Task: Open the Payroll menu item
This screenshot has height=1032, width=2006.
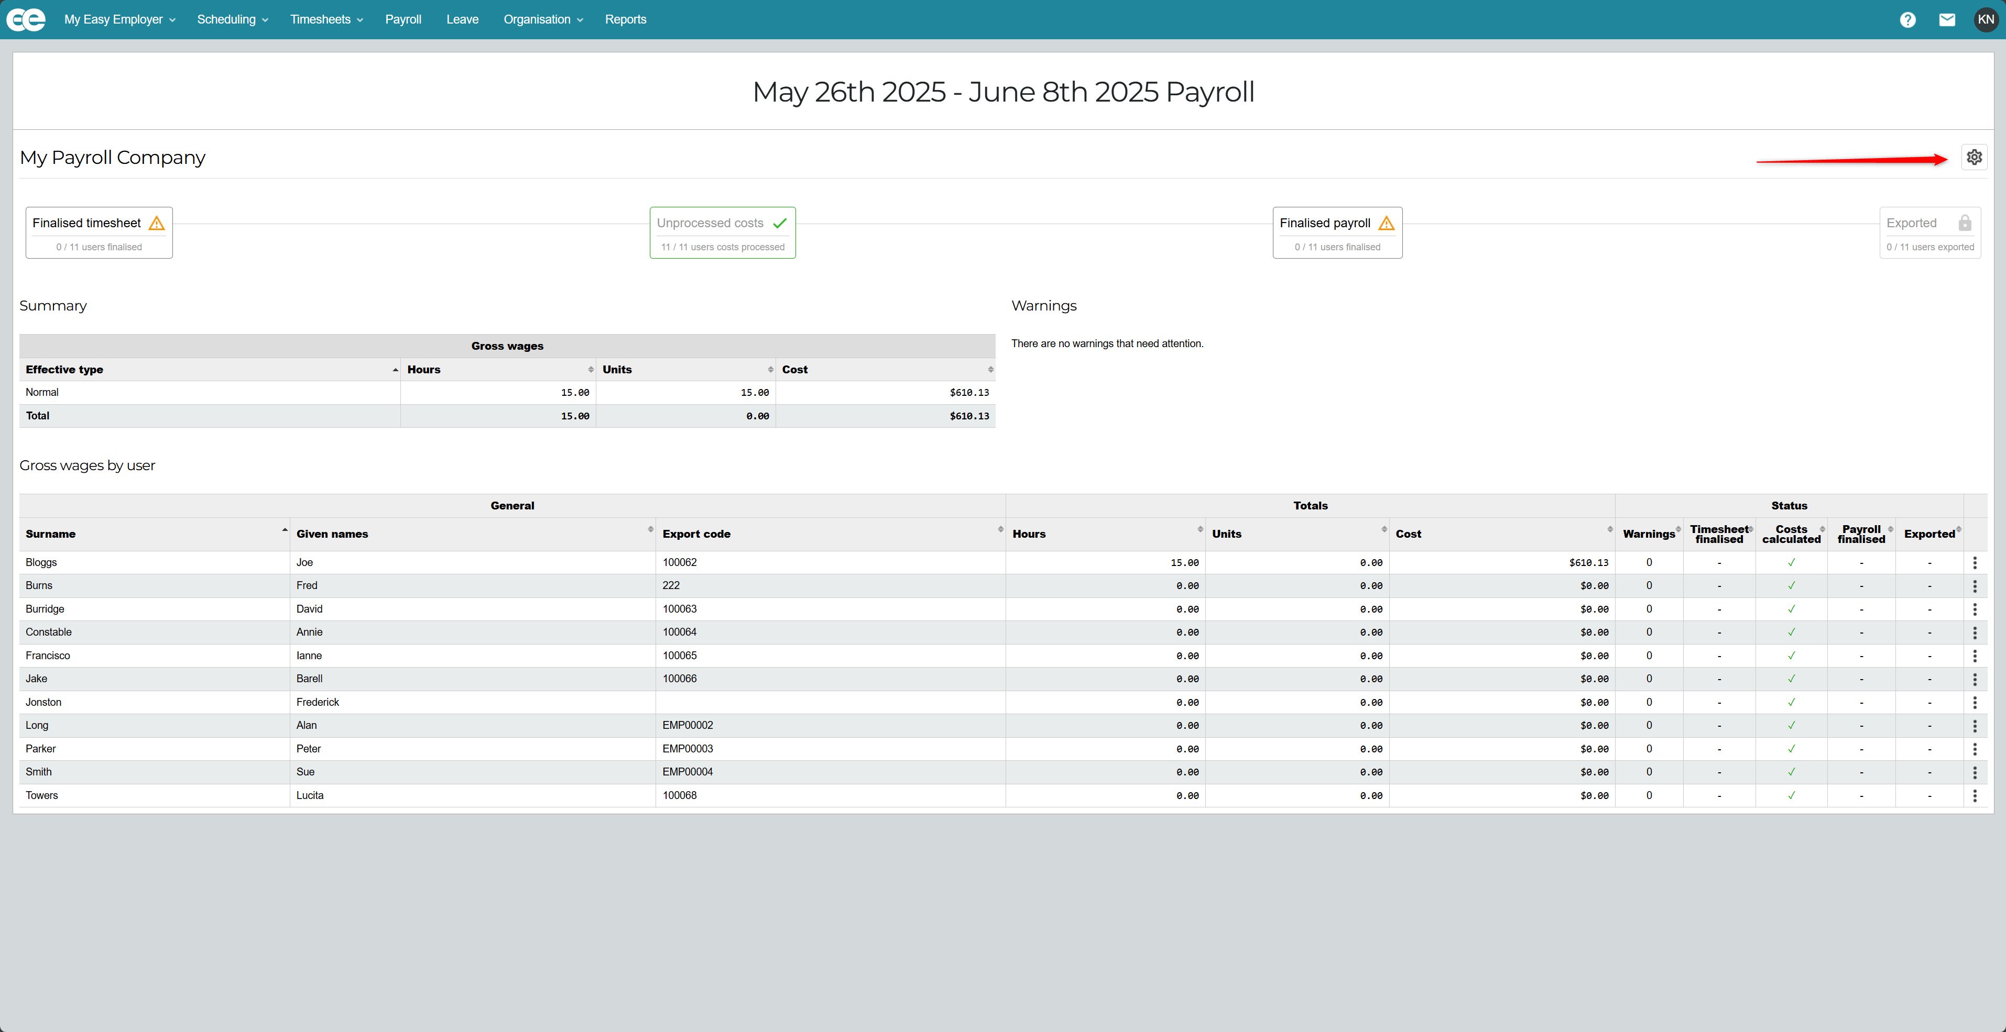Action: tap(404, 19)
